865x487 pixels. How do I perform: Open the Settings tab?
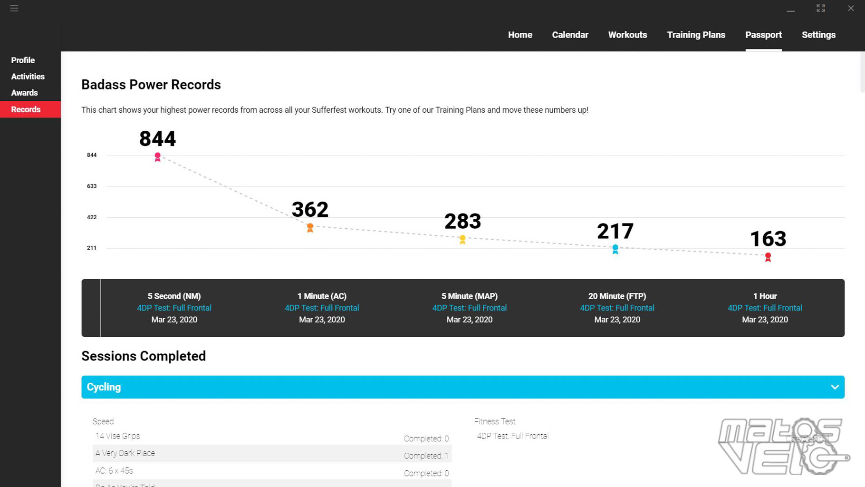click(x=818, y=35)
